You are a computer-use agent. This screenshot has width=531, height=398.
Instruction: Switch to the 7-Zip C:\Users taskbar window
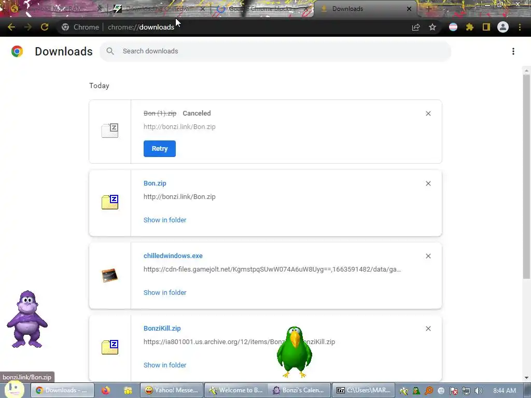(x=364, y=390)
